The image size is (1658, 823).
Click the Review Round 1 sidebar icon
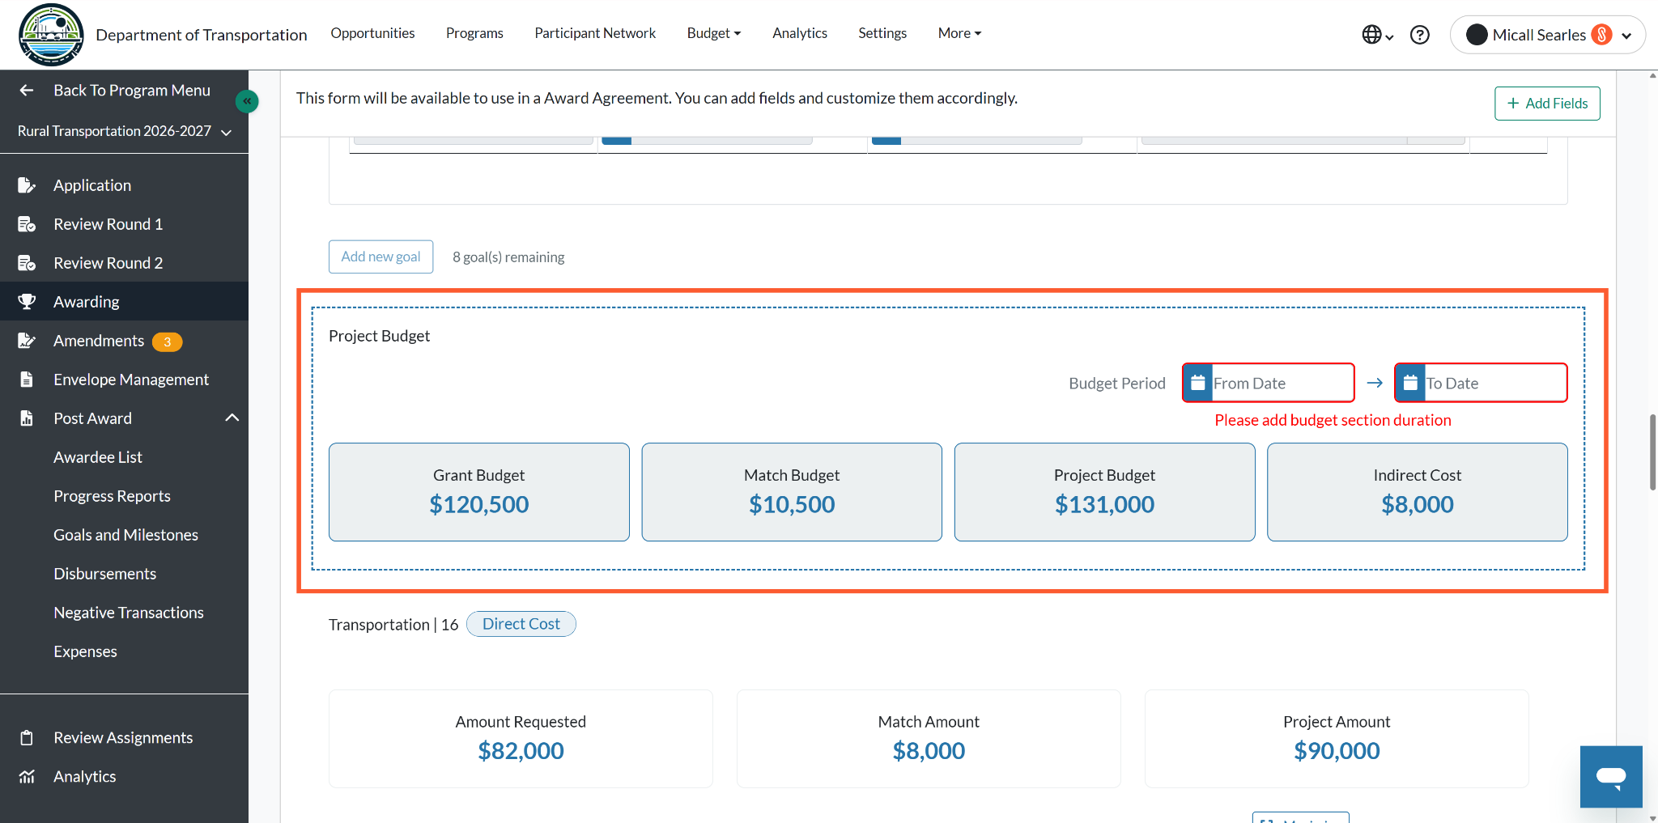click(27, 224)
